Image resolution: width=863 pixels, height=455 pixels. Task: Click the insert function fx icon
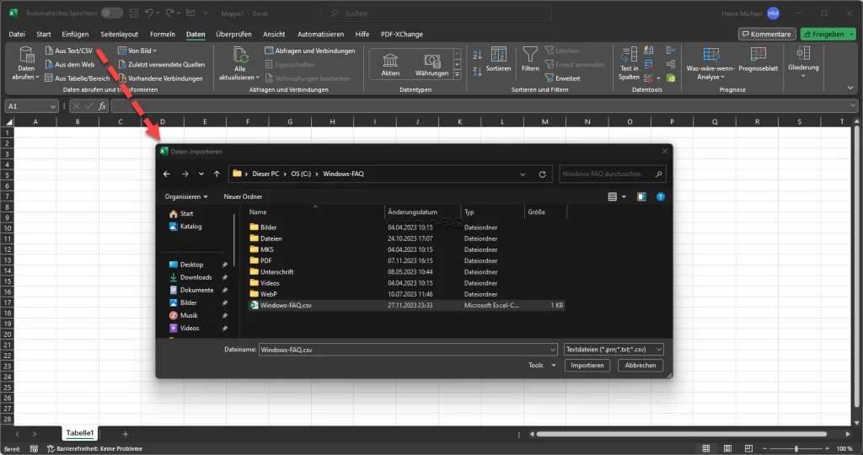coord(102,106)
